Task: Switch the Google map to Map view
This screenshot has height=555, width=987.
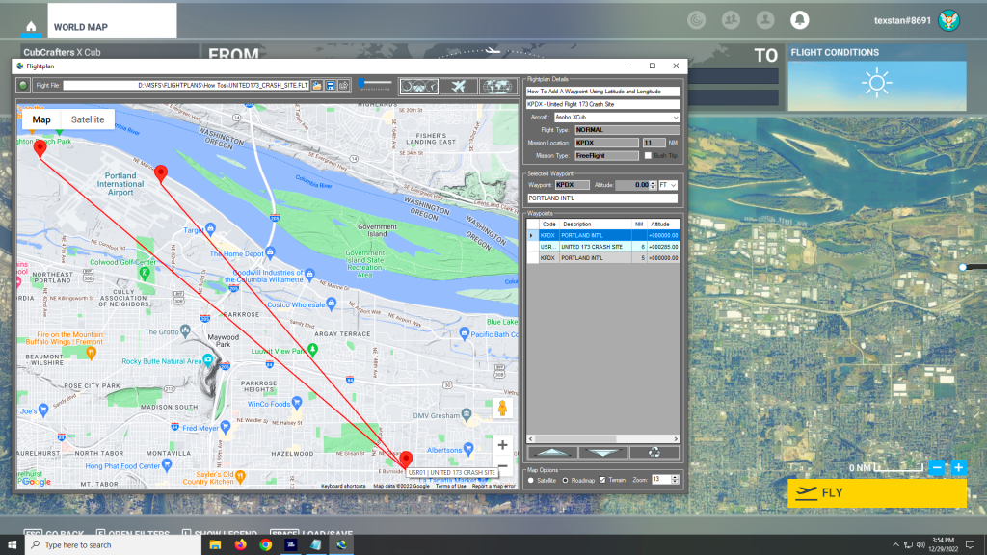Action: click(x=41, y=119)
